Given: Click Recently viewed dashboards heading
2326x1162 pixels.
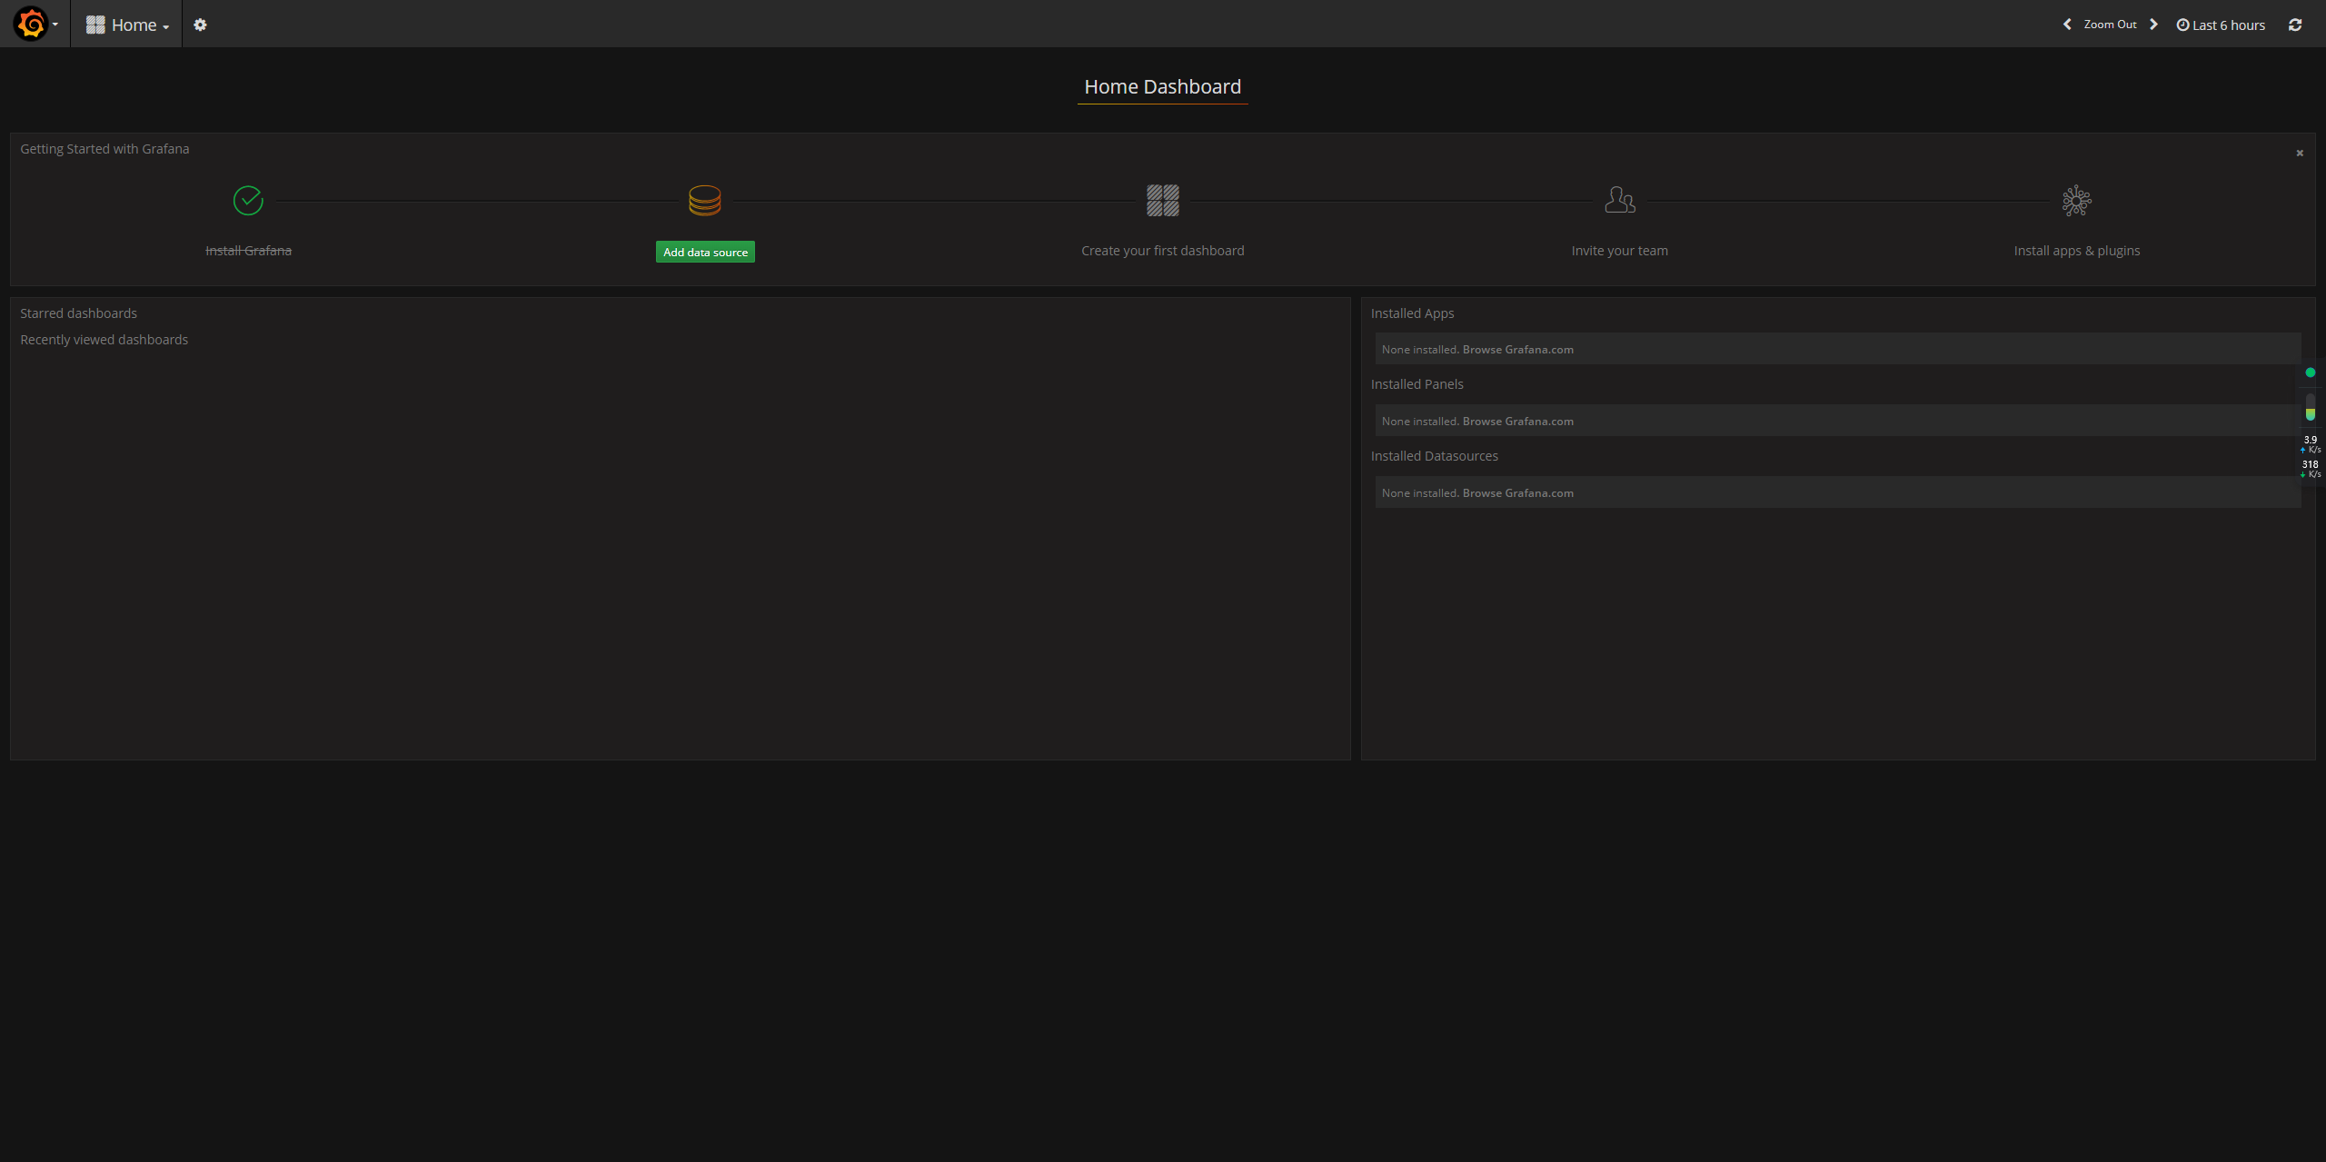Looking at the screenshot, I should pyautogui.click(x=104, y=340).
